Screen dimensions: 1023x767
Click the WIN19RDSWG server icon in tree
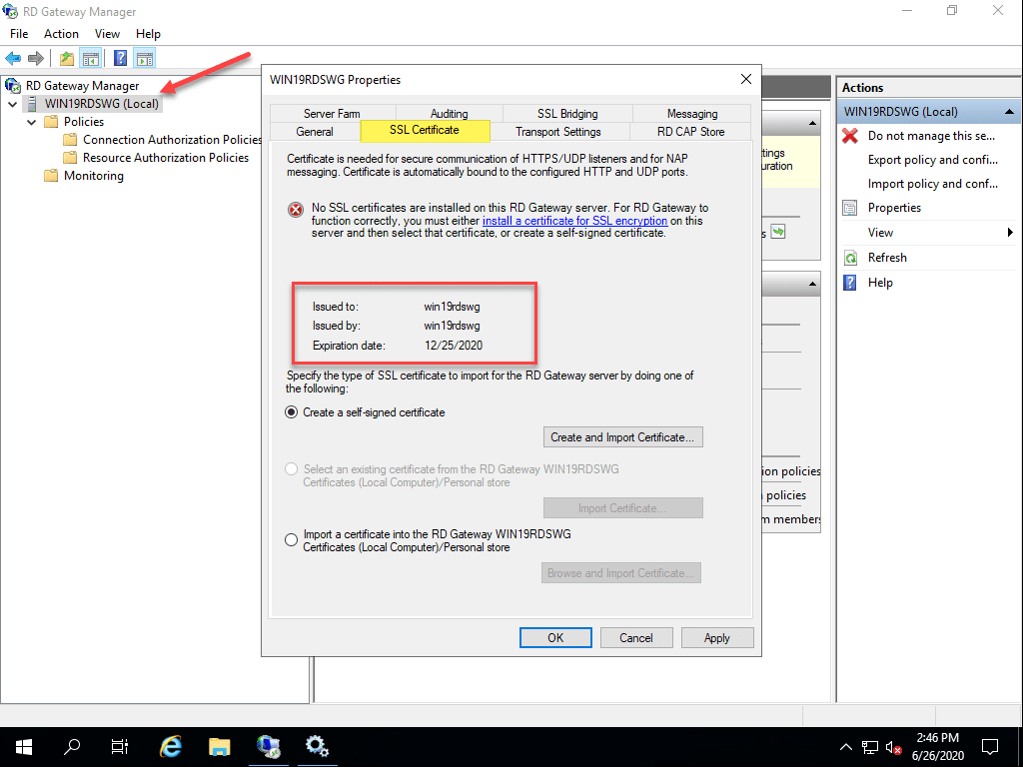point(31,104)
